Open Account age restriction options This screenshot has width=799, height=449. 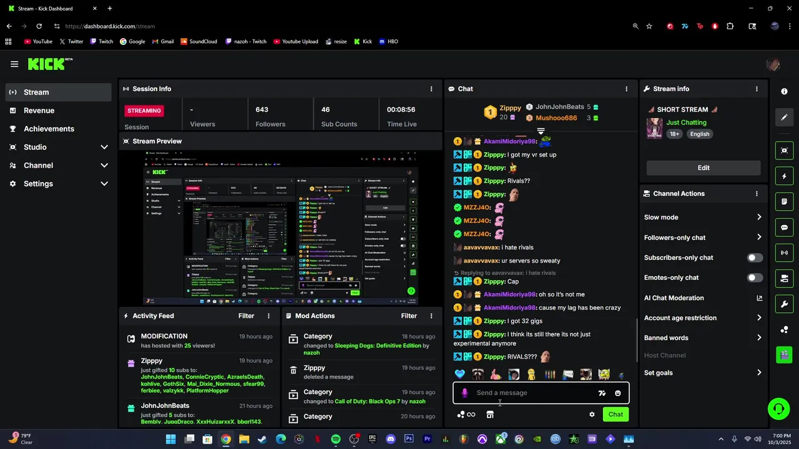click(703, 318)
